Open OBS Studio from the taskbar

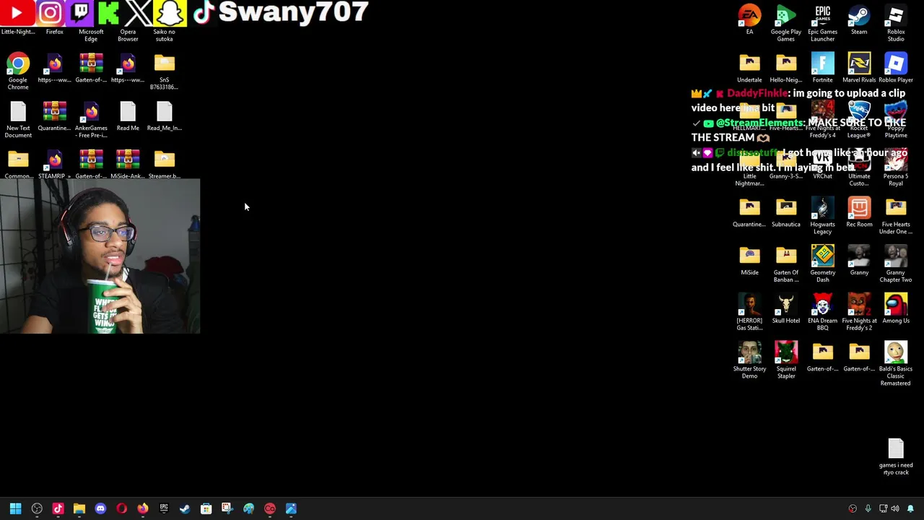[37, 508]
